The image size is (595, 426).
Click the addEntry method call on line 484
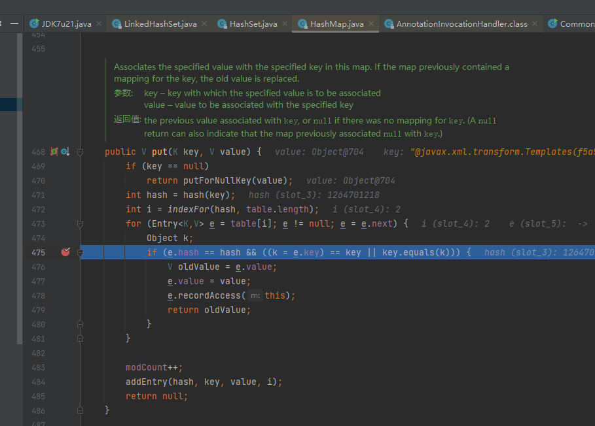(x=146, y=382)
